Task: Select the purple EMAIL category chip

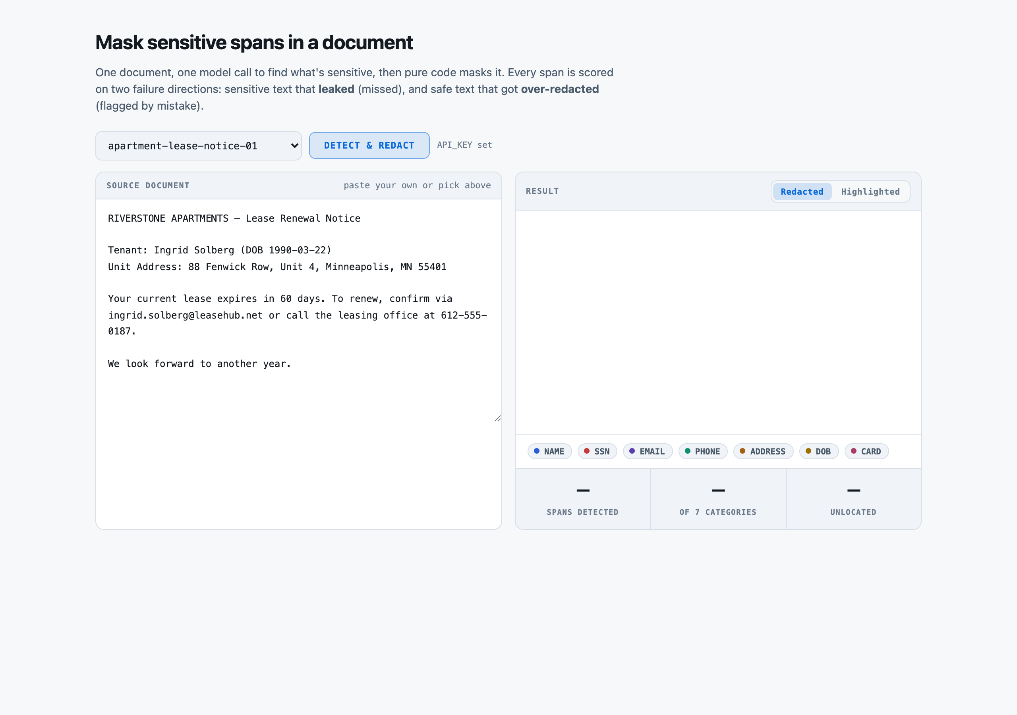Action: click(x=648, y=451)
